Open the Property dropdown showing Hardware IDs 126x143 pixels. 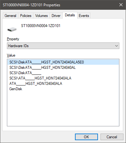pyautogui.click(x=63, y=46)
